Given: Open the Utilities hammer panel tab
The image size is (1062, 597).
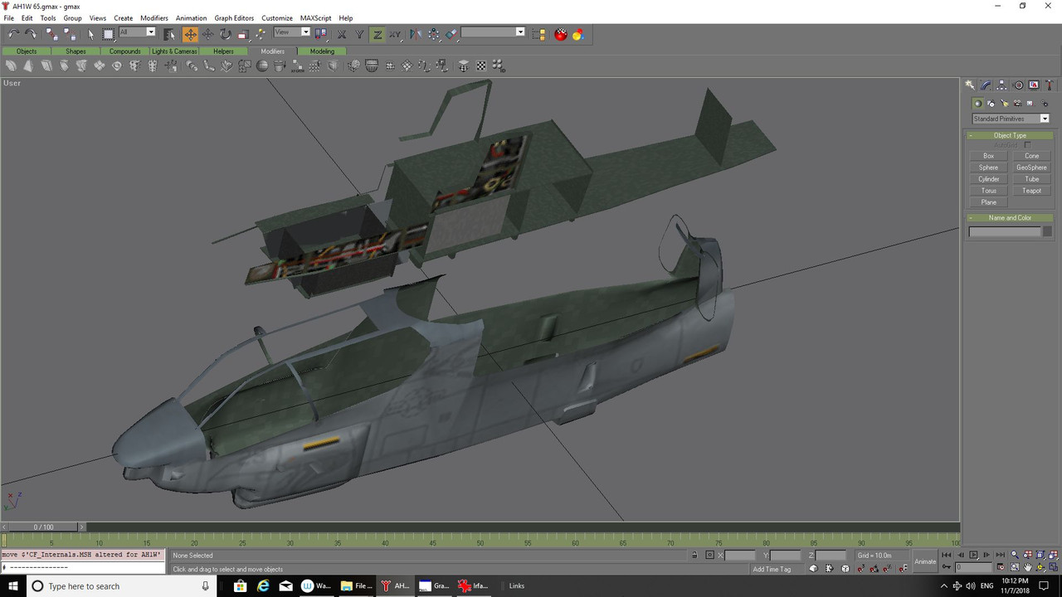Looking at the screenshot, I should [x=1050, y=85].
